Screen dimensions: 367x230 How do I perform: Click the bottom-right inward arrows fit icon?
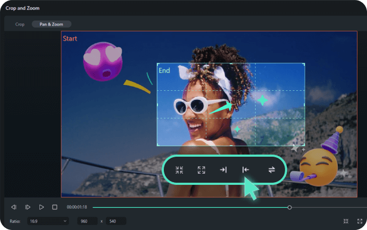(346, 221)
